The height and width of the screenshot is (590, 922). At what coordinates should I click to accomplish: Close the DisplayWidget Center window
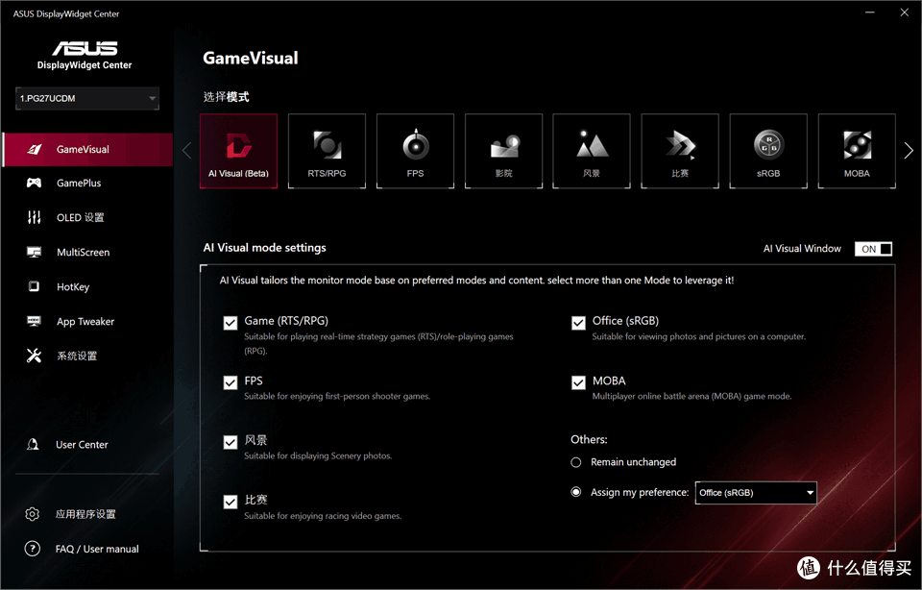click(x=905, y=12)
